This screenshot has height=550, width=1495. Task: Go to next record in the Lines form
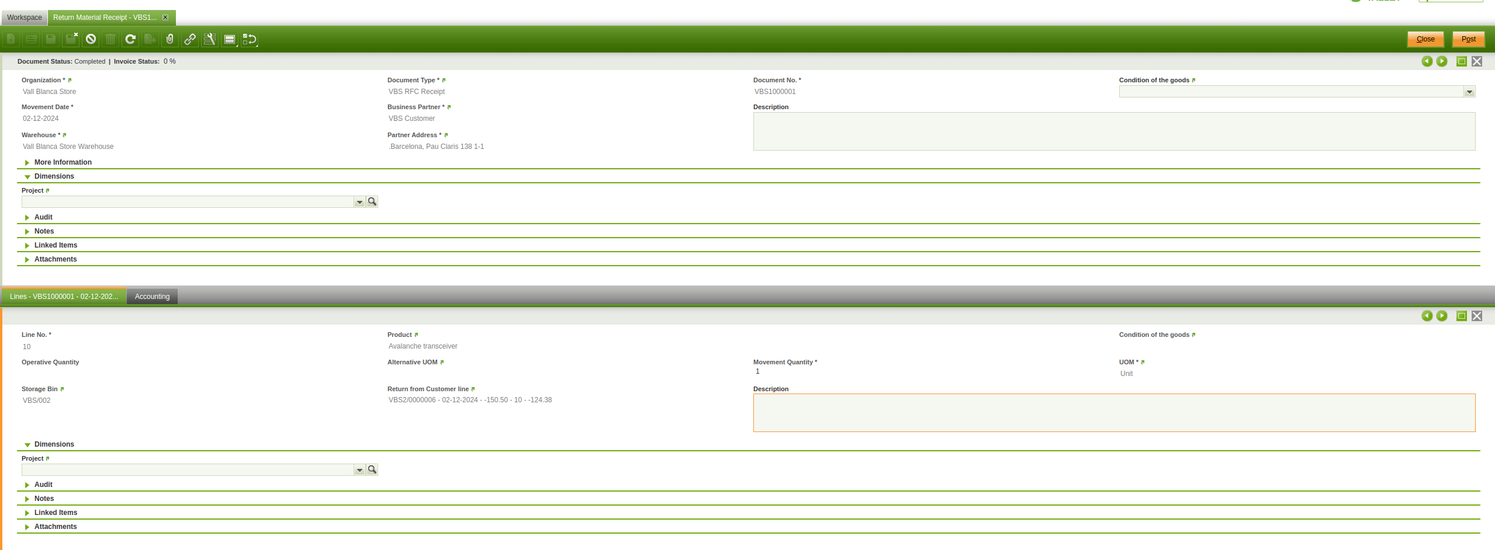coord(1442,316)
